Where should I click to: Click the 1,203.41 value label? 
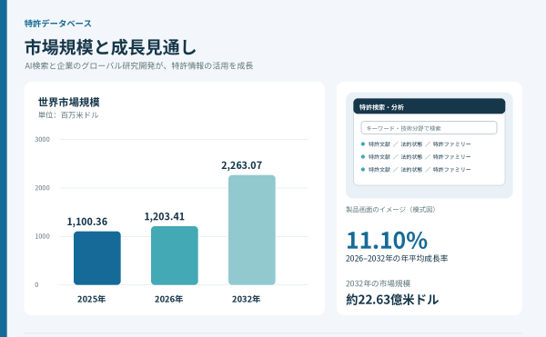click(165, 216)
